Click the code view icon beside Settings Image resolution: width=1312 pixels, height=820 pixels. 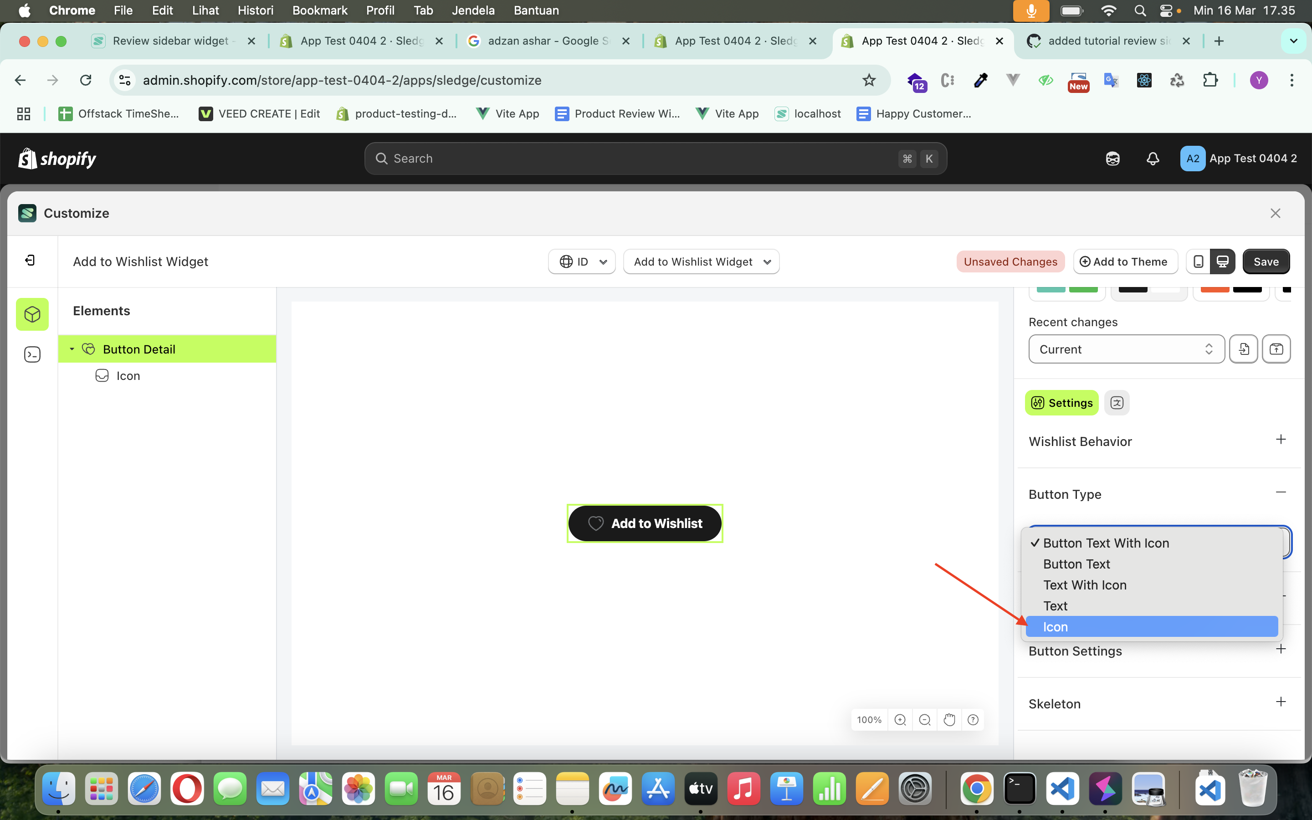point(1117,402)
